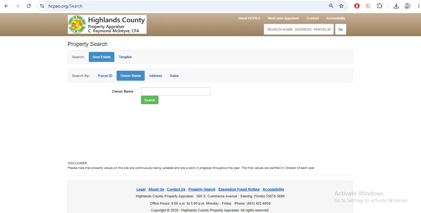Switch to the Address search tab
This screenshot has height=213, width=421.
(x=155, y=76)
